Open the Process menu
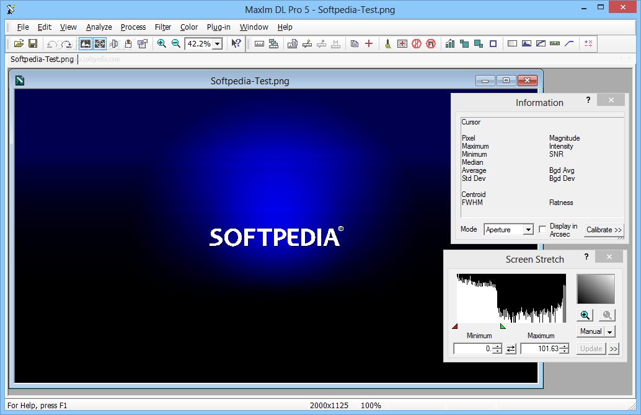Viewport: 641px width, 415px height. tap(133, 27)
